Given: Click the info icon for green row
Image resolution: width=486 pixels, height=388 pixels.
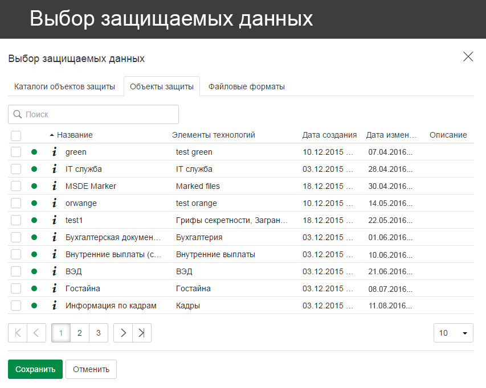Looking at the screenshot, I should pyautogui.click(x=55, y=152).
